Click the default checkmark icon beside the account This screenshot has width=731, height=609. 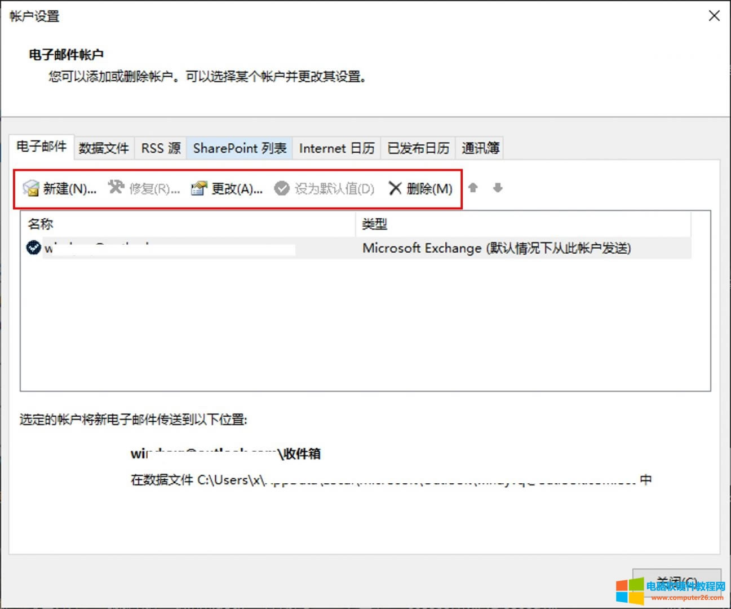click(x=33, y=248)
